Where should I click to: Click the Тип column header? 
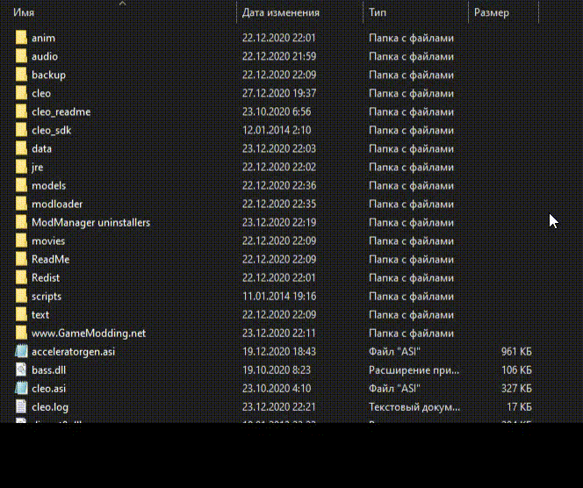click(378, 13)
